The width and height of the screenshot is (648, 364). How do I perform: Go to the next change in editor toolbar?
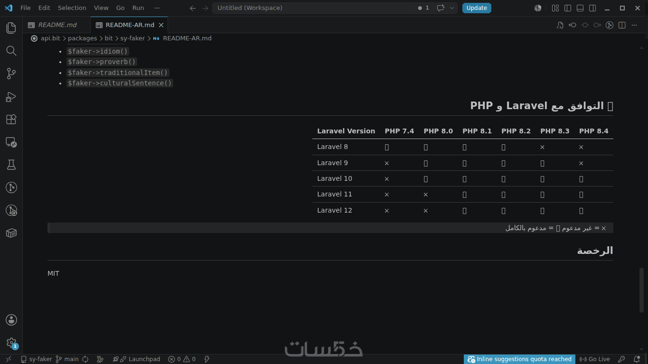click(597, 25)
